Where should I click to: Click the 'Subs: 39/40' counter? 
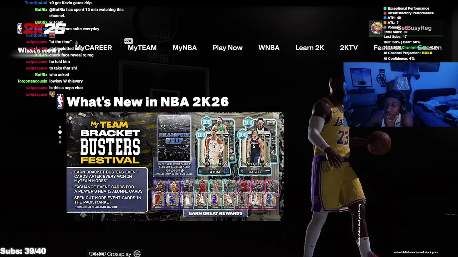23,251
